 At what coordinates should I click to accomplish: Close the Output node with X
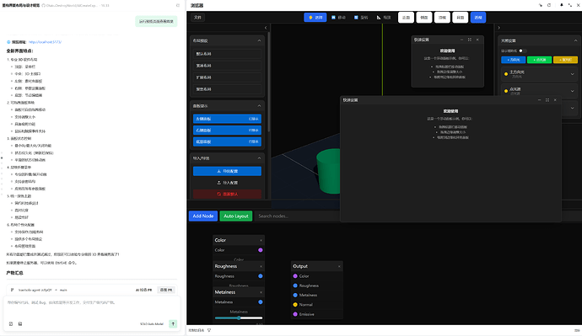pos(339,266)
